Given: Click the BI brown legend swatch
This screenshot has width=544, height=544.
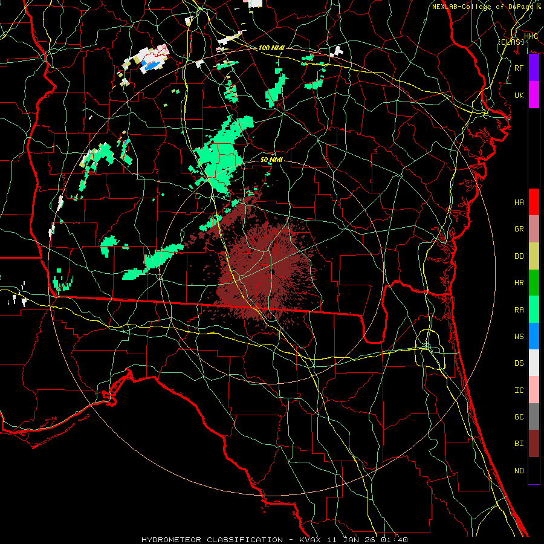Looking at the screenshot, I should (x=534, y=444).
